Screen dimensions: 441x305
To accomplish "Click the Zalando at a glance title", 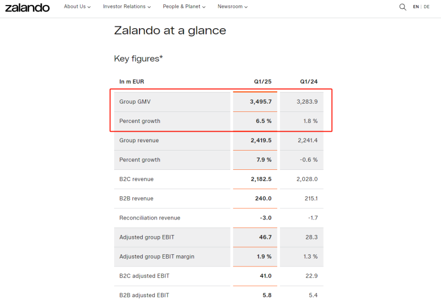I will point(170,30).
